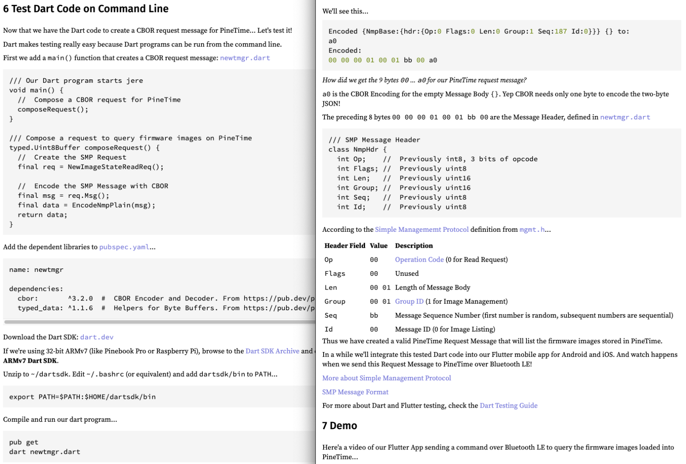Open the newtmgr.dart link after main() function text
The image size is (686, 464).
[245, 58]
